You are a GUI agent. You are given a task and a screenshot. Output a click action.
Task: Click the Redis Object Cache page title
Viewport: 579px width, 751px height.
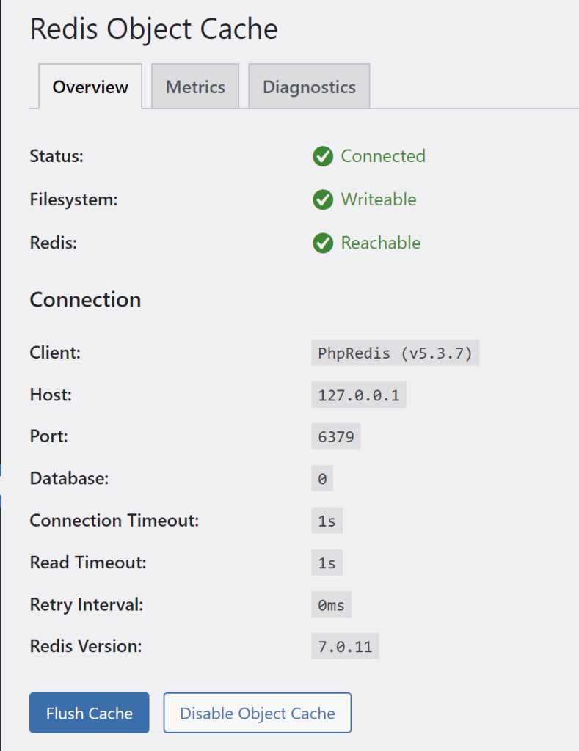153,29
